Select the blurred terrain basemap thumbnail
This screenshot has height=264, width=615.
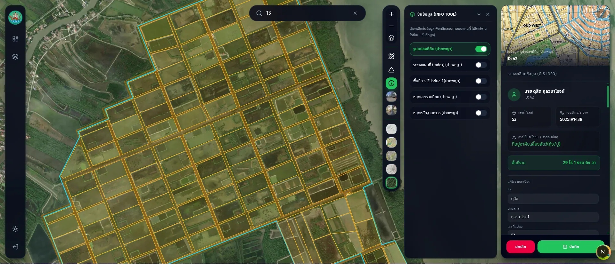tap(391, 156)
